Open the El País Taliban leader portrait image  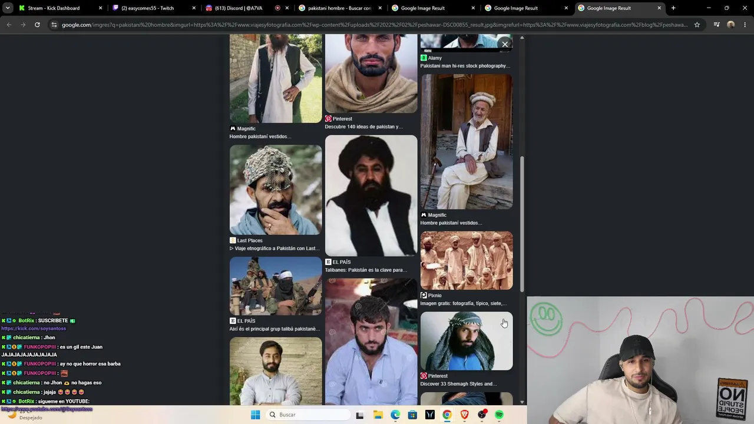(371, 196)
